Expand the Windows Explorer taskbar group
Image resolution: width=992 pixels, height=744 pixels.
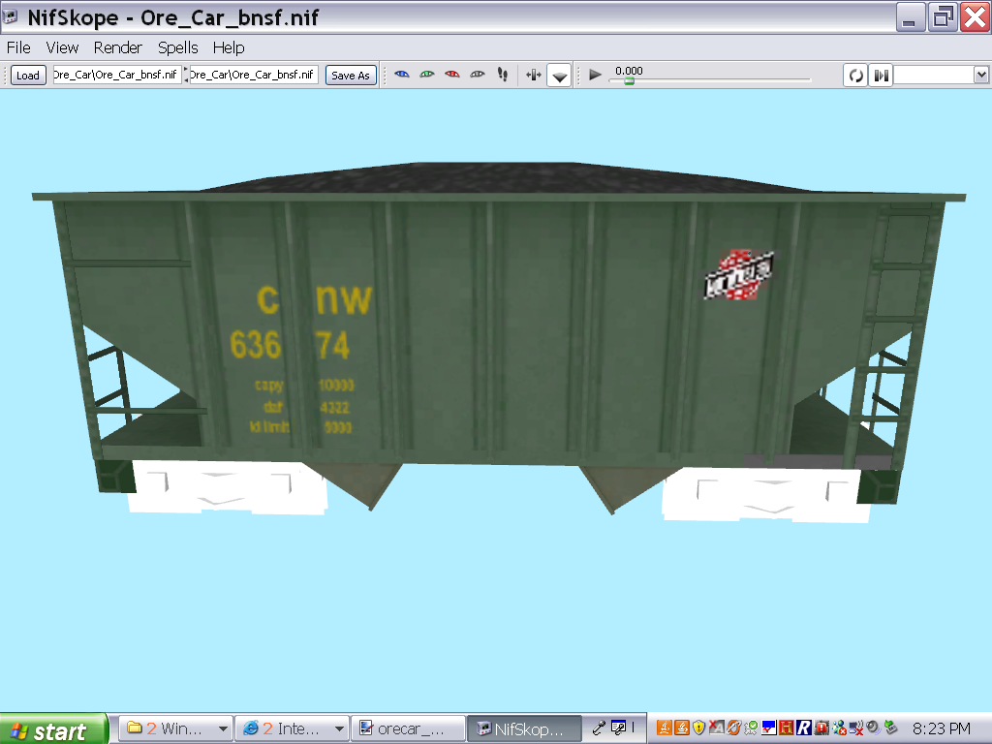pyautogui.click(x=176, y=728)
